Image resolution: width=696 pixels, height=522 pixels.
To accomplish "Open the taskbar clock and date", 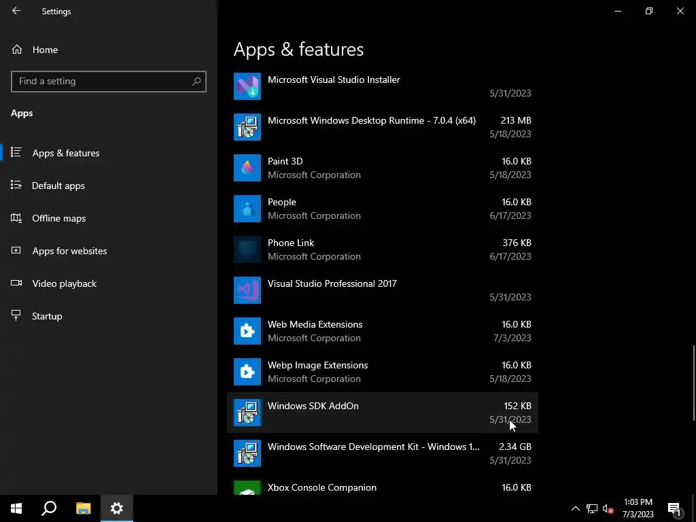I will 638,508.
